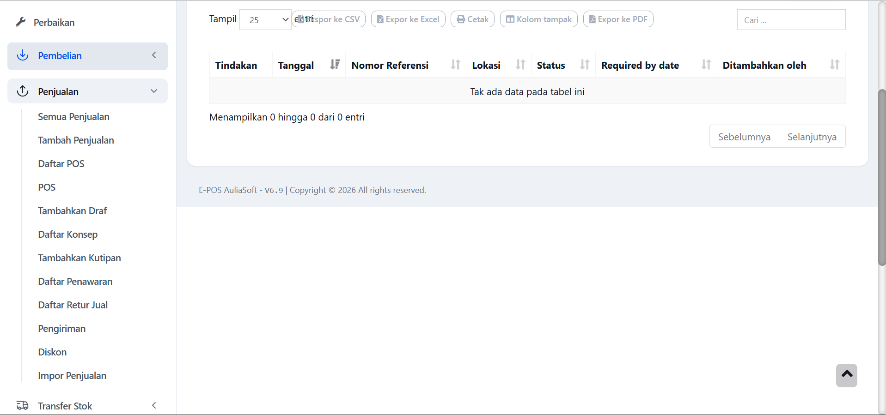
Task: Sort table by Tanggal sort icon
Action: [x=335, y=65]
